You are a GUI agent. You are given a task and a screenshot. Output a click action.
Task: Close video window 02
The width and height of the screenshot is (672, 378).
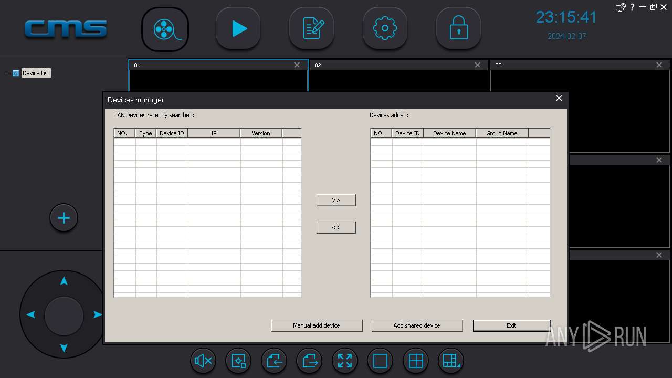(478, 65)
